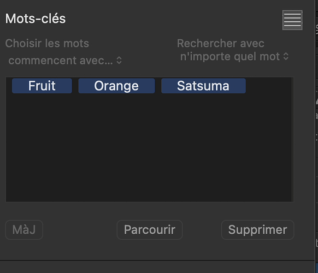Click the "Choisir les mots" label

47,43
